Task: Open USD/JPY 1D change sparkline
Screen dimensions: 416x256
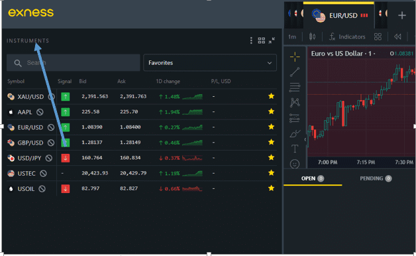Action: (x=192, y=159)
